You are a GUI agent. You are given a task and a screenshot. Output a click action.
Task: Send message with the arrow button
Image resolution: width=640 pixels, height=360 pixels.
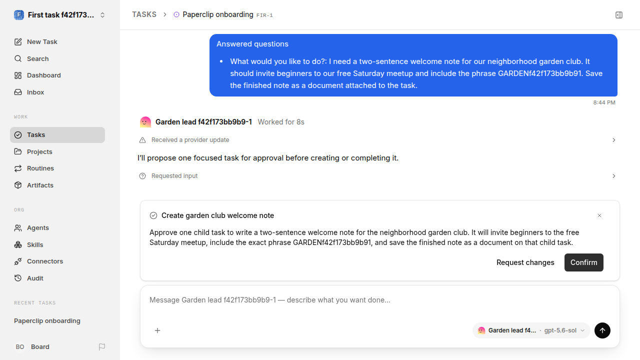pyautogui.click(x=602, y=330)
